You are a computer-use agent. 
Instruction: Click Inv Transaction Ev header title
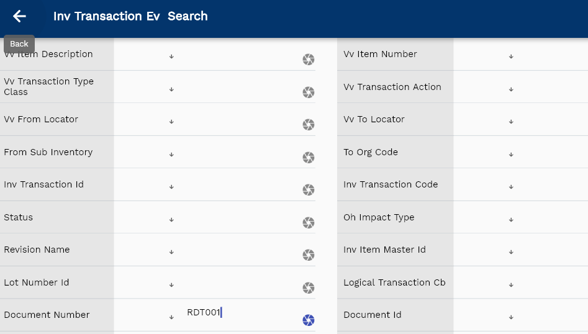tap(106, 16)
